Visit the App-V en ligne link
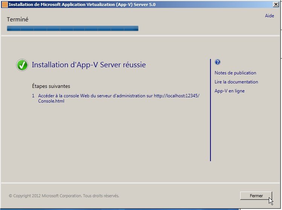Screen dimensions: 282x210 (229, 91)
